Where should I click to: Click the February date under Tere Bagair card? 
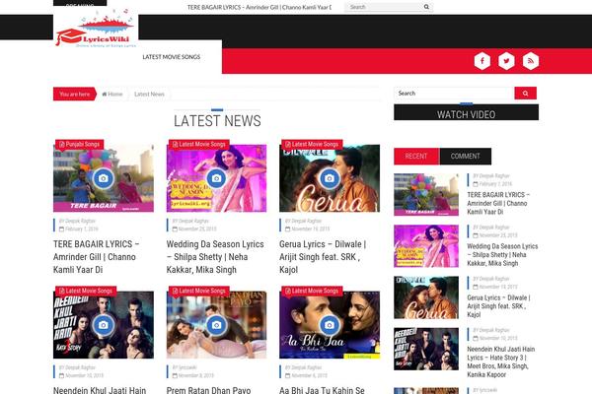pyautogui.click(x=79, y=229)
